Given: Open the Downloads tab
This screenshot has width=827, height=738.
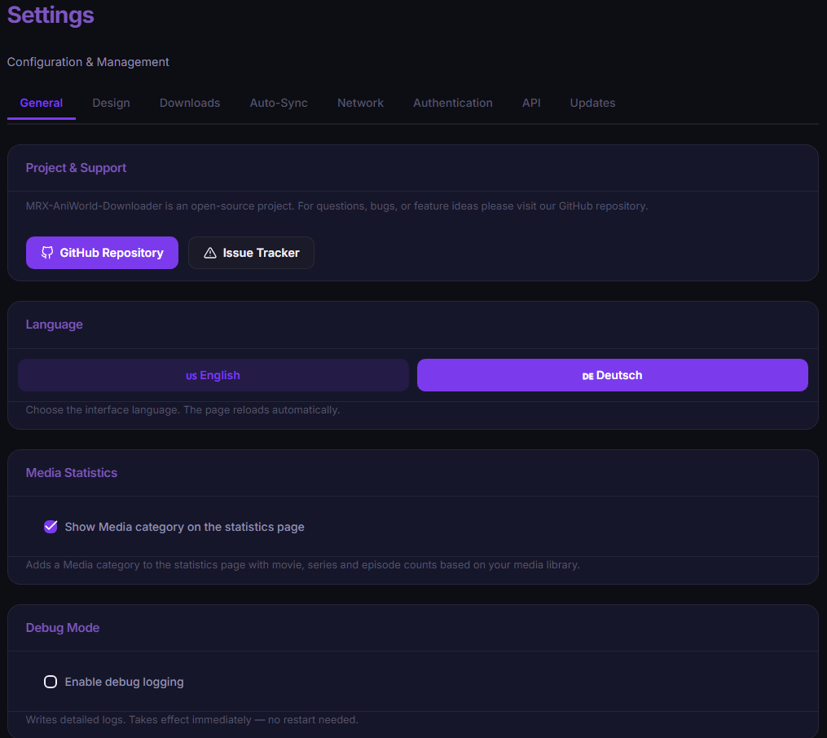Looking at the screenshot, I should point(190,103).
